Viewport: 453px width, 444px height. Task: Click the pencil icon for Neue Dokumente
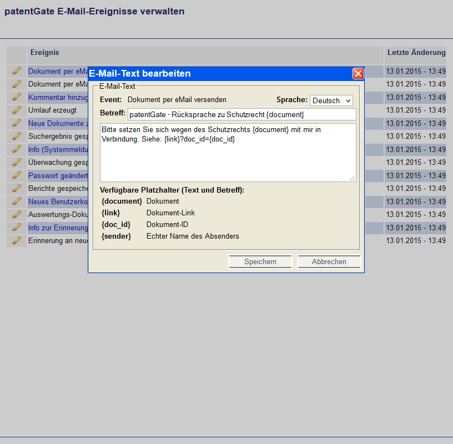click(x=17, y=123)
